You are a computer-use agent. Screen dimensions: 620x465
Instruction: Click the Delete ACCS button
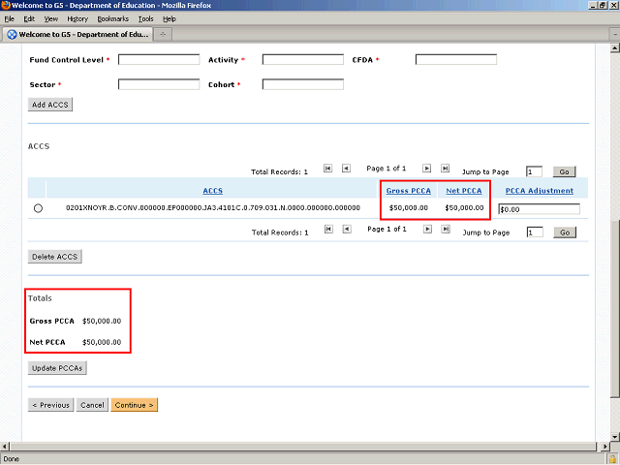[54, 257]
